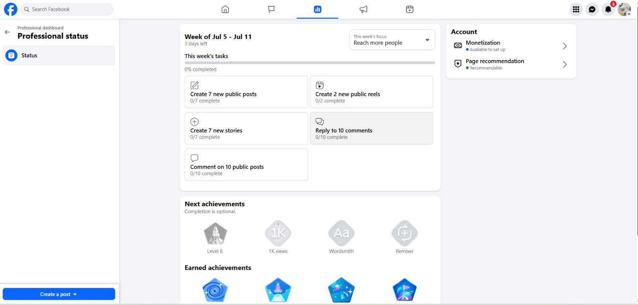Viewport: 638px width, 305px height.
Task: Open the earned spaceship badge
Action: click(404, 290)
